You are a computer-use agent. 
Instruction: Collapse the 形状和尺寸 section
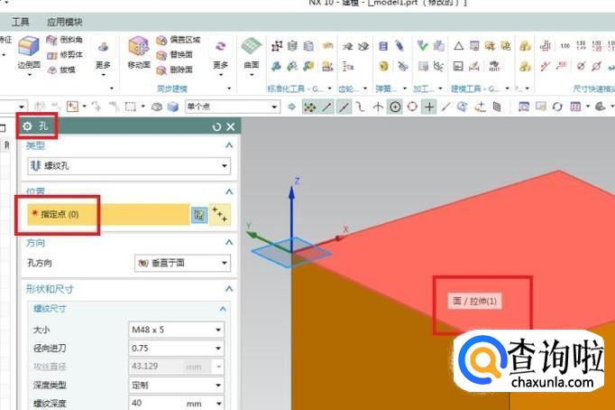point(229,289)
